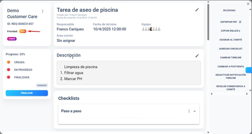Select the EN PROGRESO status circle
Viewport: 252px width, 134px height.
8,70
